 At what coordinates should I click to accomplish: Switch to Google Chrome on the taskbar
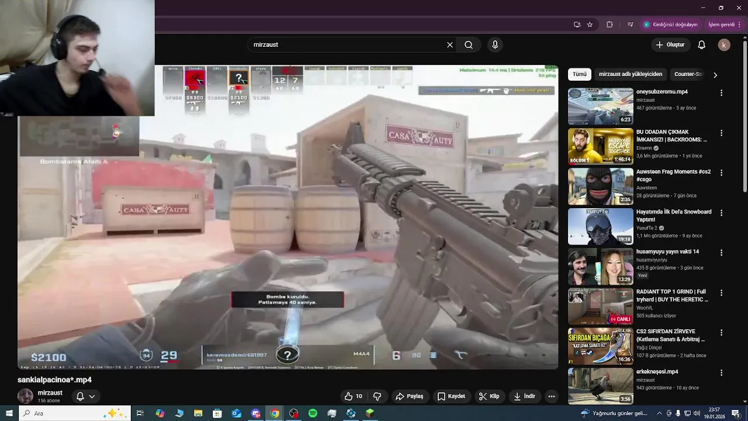(275, 413)
